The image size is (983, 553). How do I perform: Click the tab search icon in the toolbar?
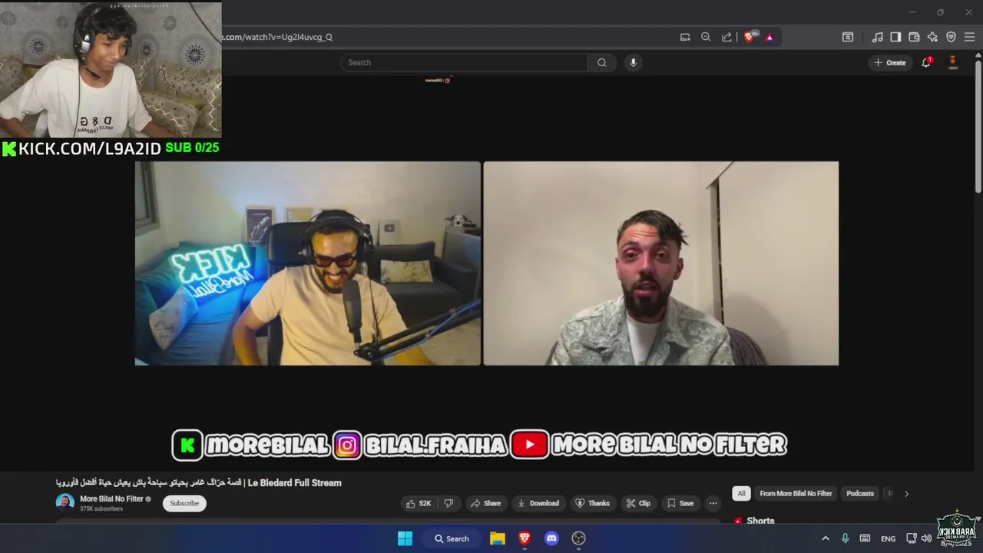coord(848,37)
